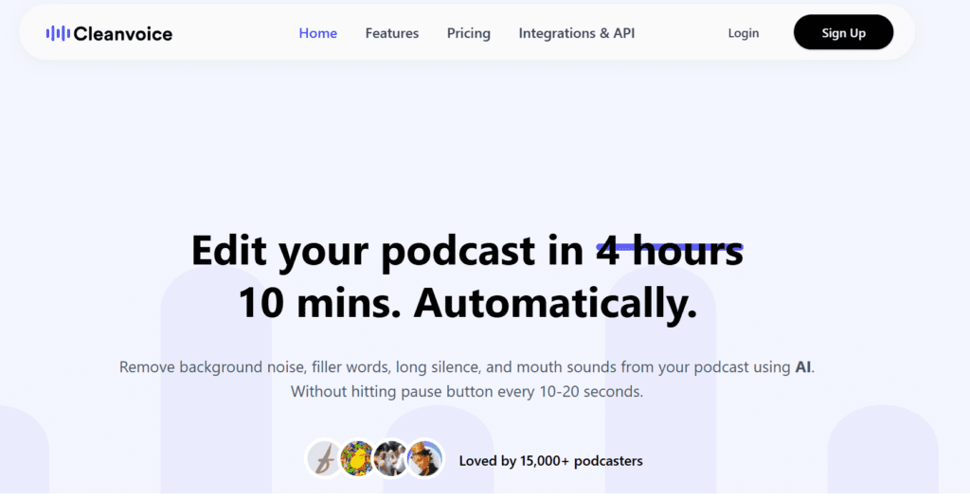Click the '10 mins. Automatically.' headline line
This screenshot has width=970, height=497.
pyautogui.click(x=468, y=304)
